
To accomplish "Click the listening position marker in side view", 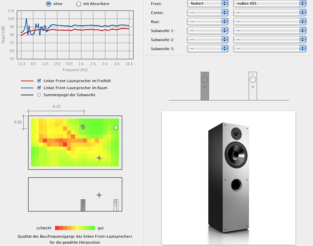I will click(99, 195).
